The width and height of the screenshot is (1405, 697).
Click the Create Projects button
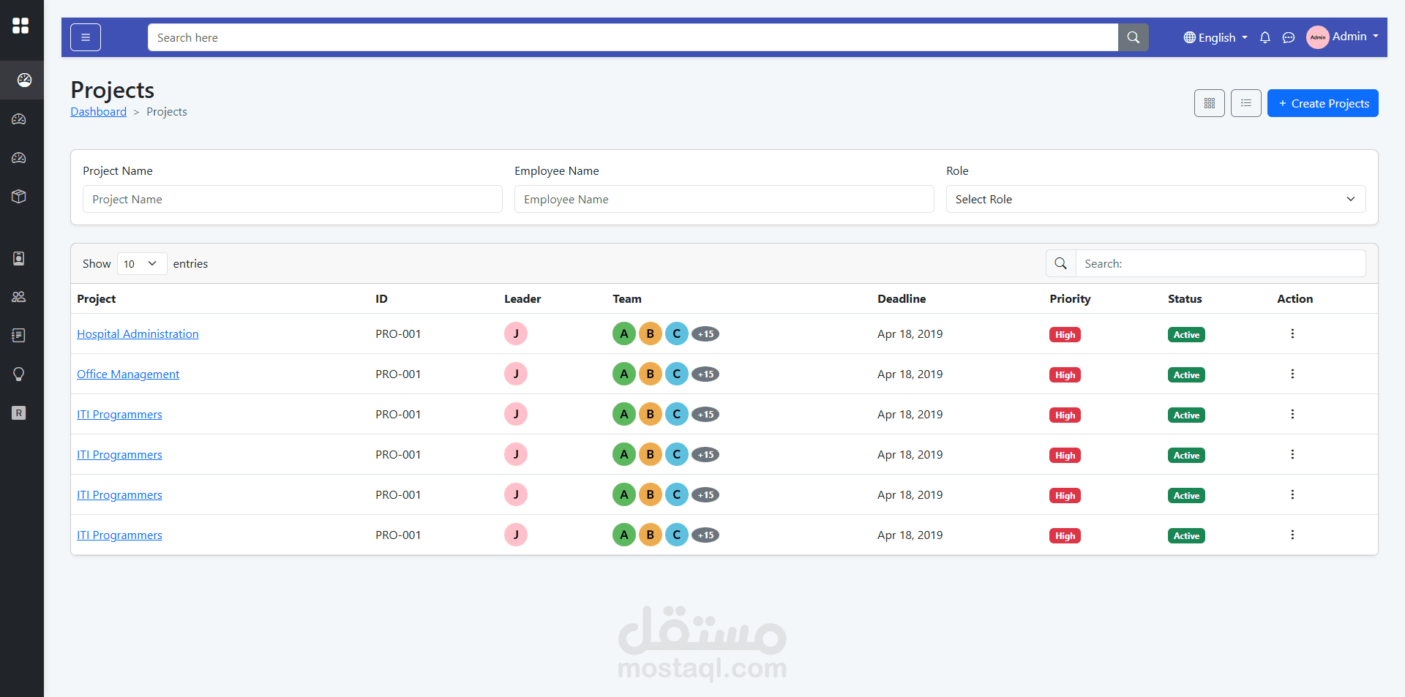[1322, 103]
